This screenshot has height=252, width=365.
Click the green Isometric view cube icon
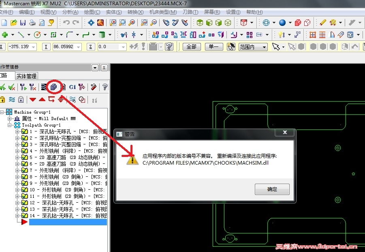click(200, 23)
